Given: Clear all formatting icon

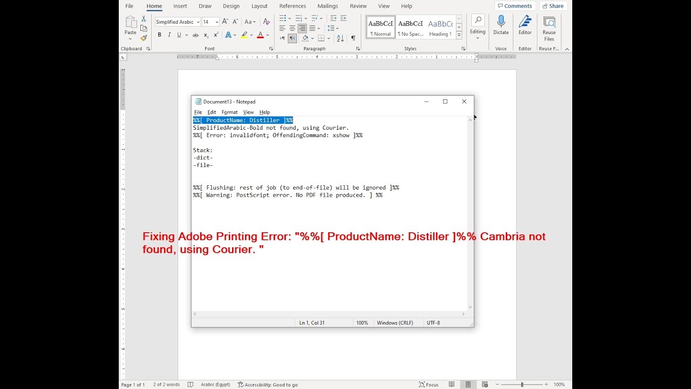Looking at the screenshot, I should 266,22.
